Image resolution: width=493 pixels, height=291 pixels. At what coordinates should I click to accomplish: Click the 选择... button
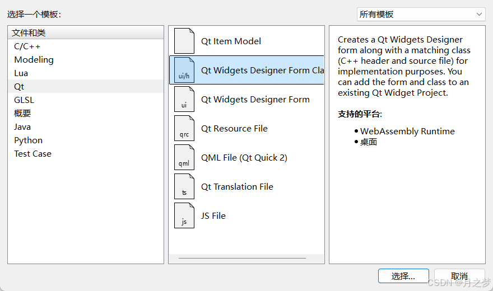click(x=403, y=276)
